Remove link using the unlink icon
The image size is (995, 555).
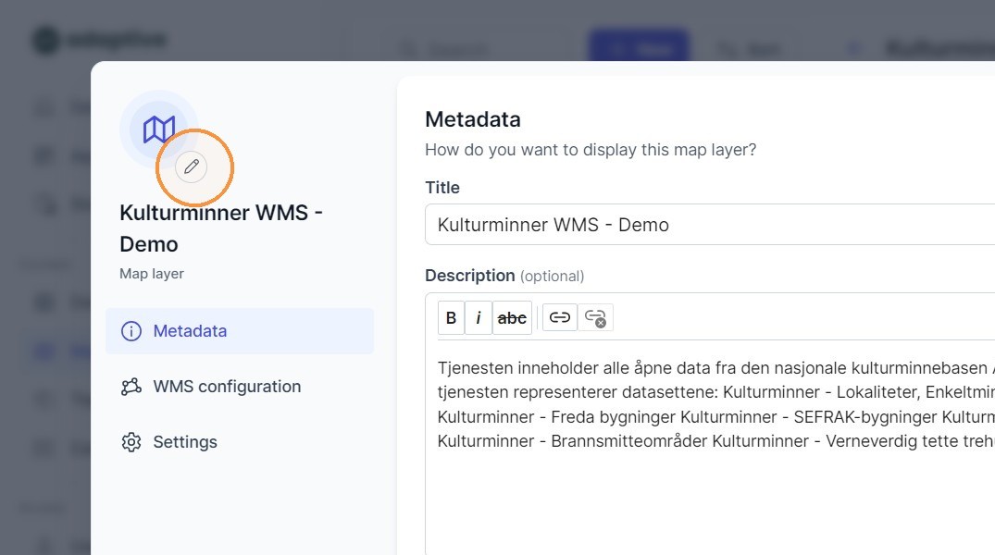[595, 317]
